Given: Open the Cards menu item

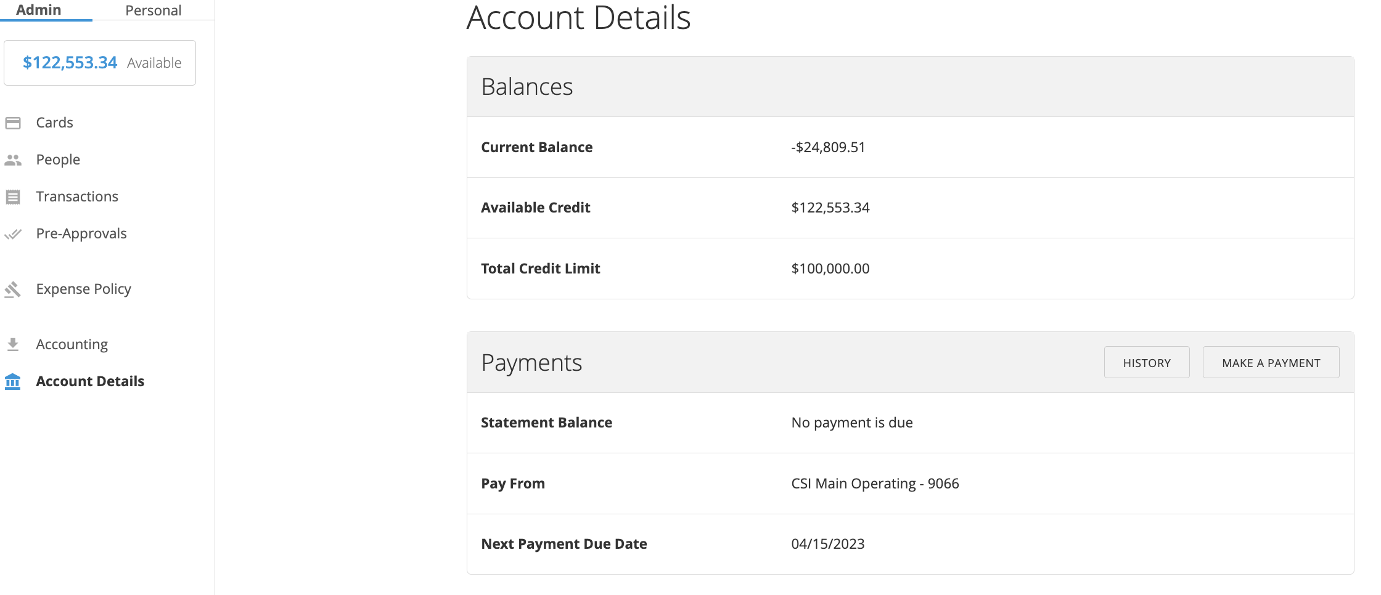Looking at the screenshot, I should click(54, 123).
